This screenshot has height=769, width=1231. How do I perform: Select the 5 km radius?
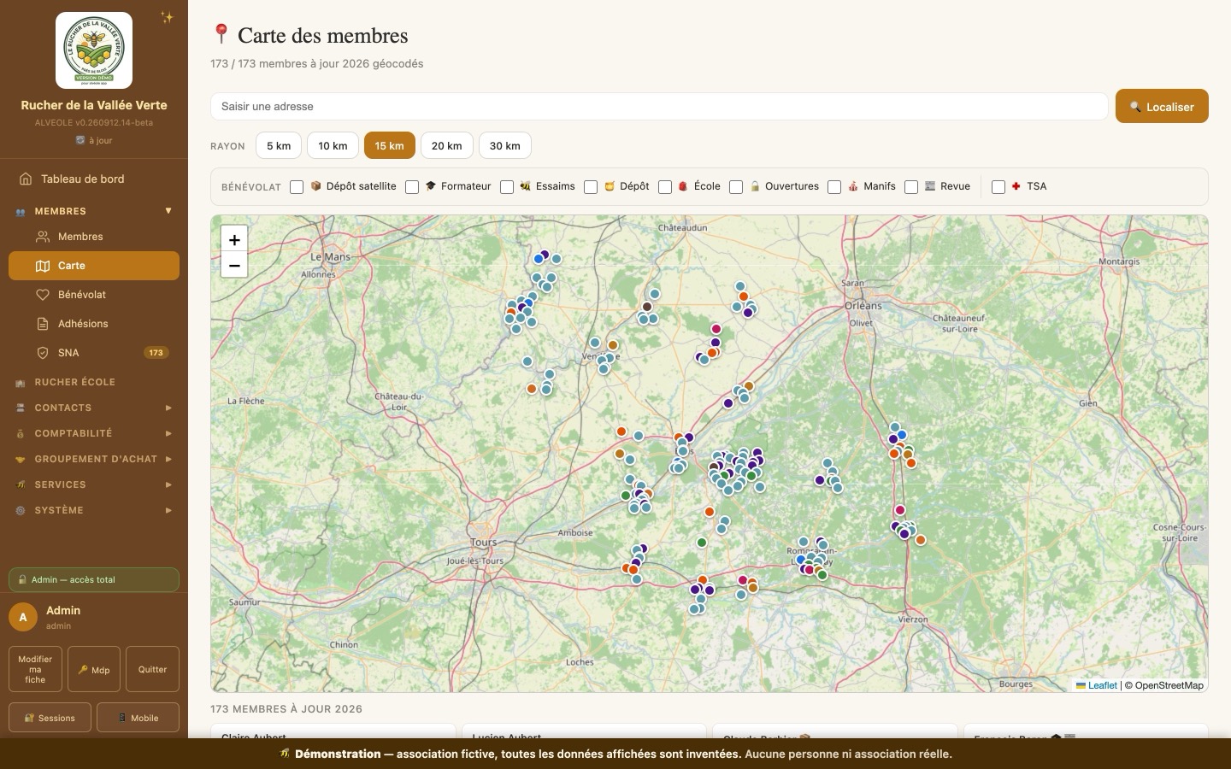tap(279, 145)
